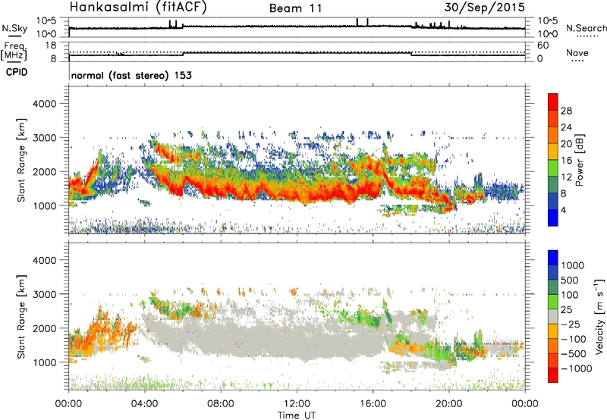Click 'normal (fast stereo) 153' text
This screenshot has height=420, width=607.
(131, 75)
